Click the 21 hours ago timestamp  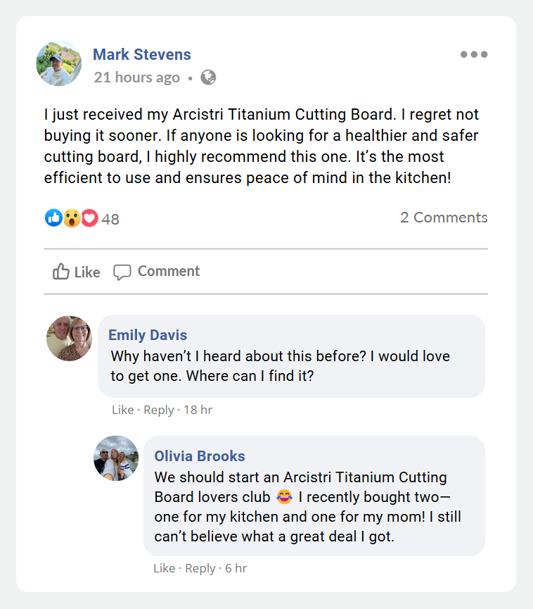(x=137, y=77)
